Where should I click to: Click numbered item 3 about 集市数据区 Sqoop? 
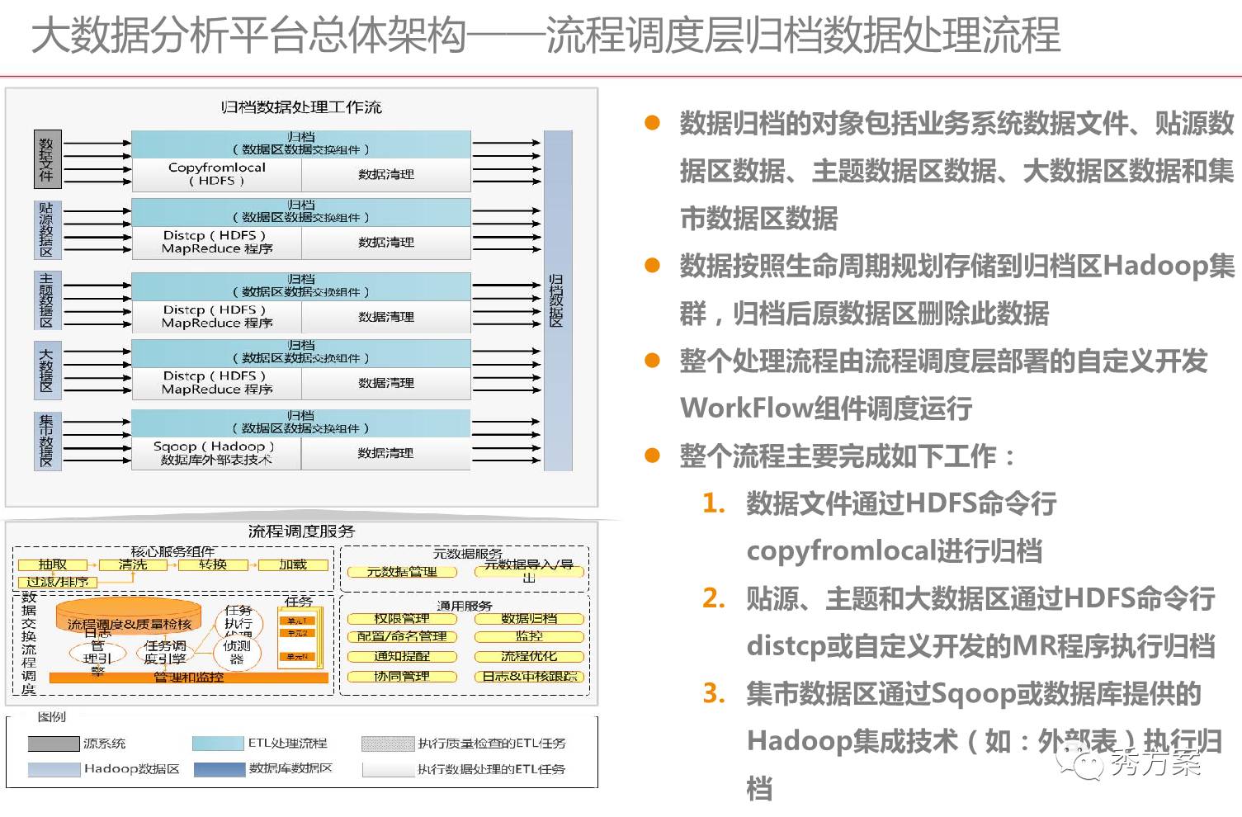coord(984,740)
